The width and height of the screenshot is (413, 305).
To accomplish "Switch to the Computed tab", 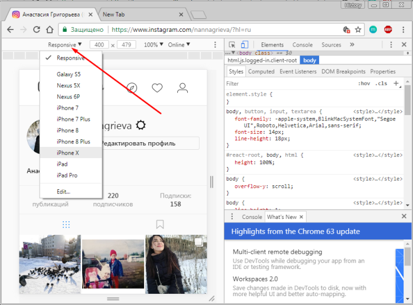I will click(x=261, y=71).
